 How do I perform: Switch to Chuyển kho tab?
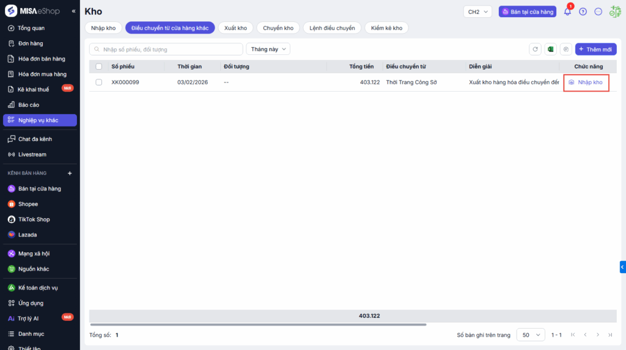(x=278, y=28)
